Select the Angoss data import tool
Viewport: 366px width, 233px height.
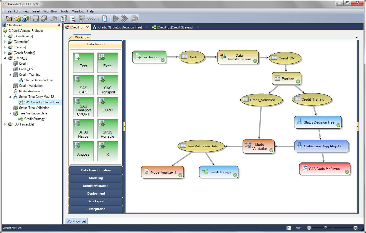click(x=83, y=151)
